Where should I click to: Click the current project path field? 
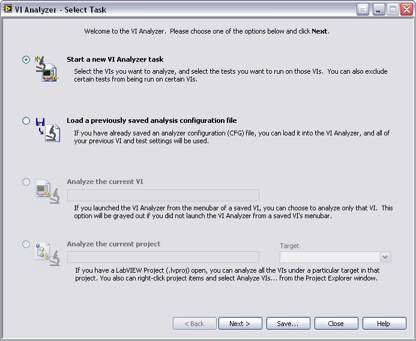163,257
